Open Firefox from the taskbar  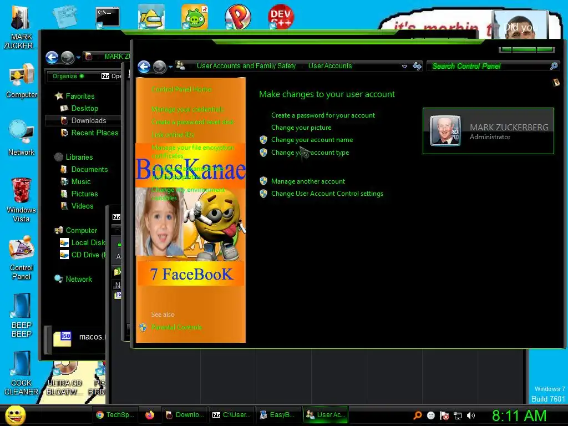[150, 415]
